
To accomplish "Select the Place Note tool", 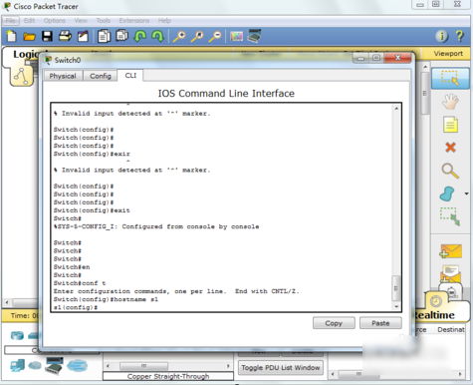I will [x=450, y=125].
